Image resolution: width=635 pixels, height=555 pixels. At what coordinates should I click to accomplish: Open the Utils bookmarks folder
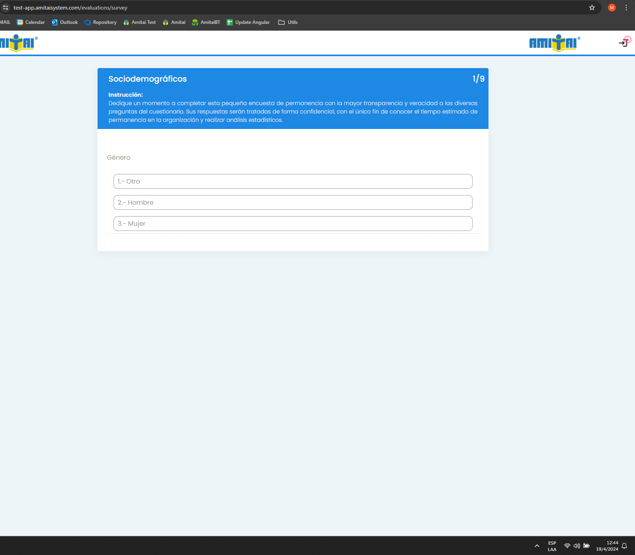point(288,22)
